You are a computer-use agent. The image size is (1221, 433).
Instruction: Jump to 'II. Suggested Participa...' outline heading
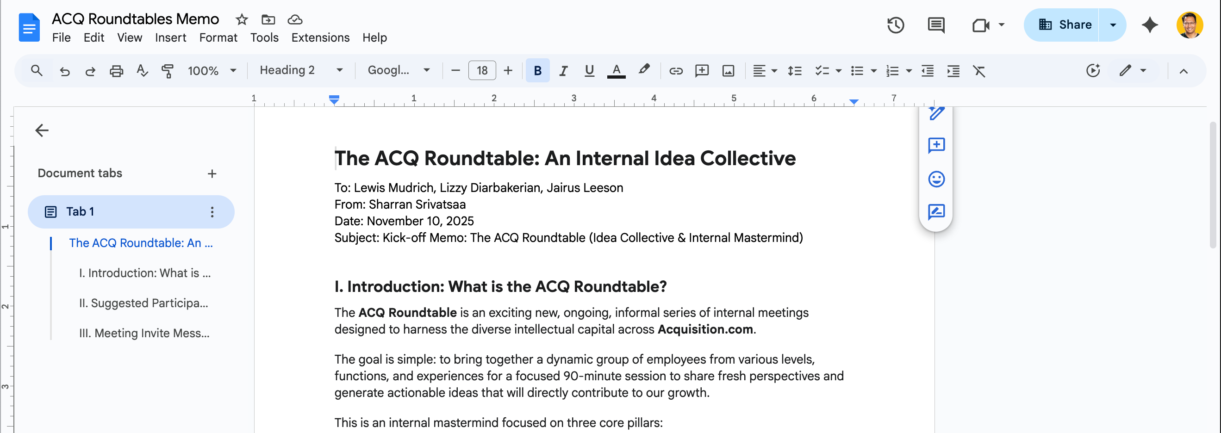tap(143, 303)
